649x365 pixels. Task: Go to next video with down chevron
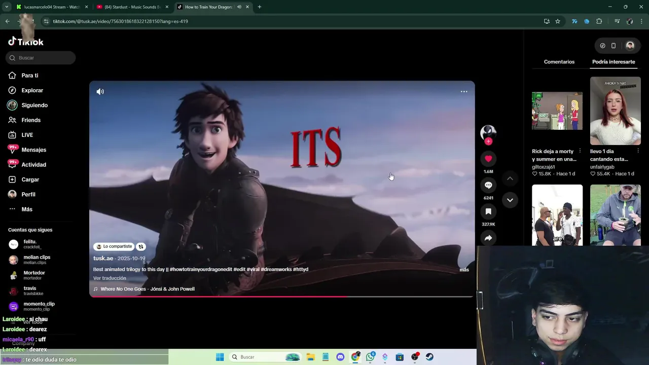[510, 200]
